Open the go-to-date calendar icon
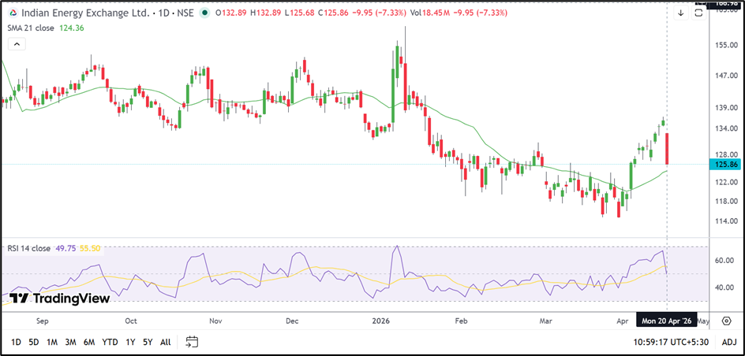Viewport: 745px width, 356px height. [x=192, y=342]
